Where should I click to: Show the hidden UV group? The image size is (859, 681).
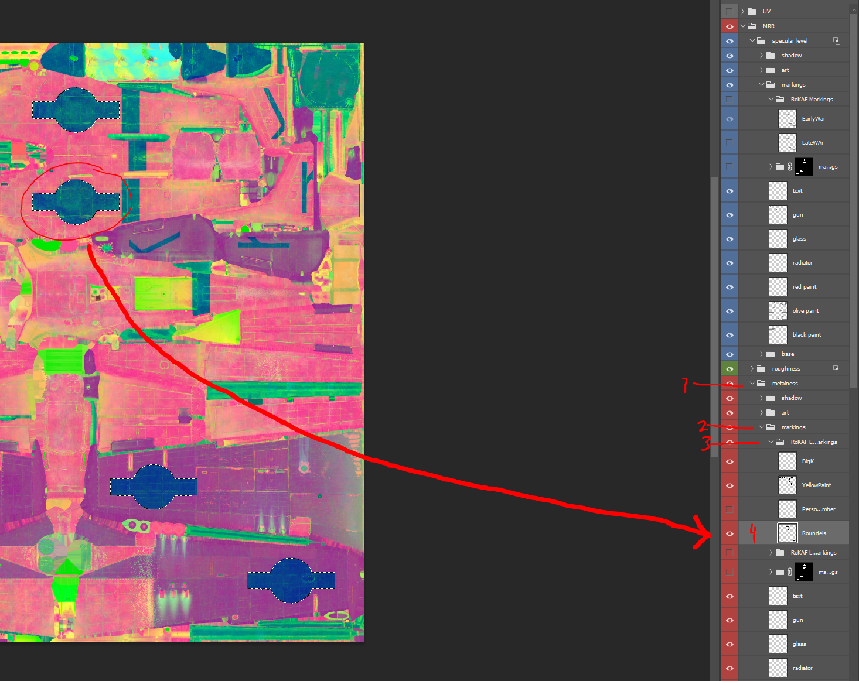coord(730,11)
